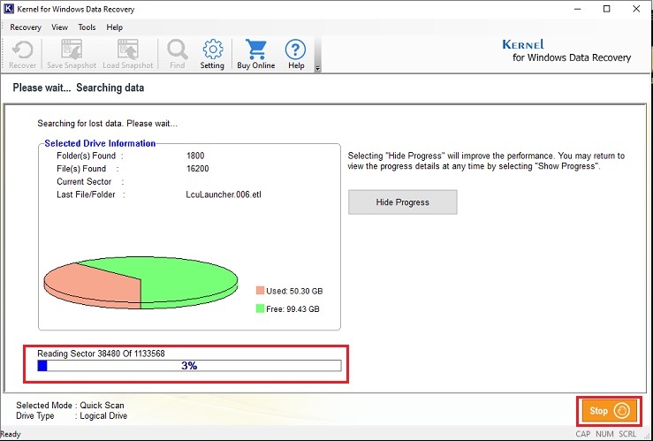Image resolution: width=653 pixels, height=441 pixels.
Task: Click the Hide Progress button
Action: point(402,202)
